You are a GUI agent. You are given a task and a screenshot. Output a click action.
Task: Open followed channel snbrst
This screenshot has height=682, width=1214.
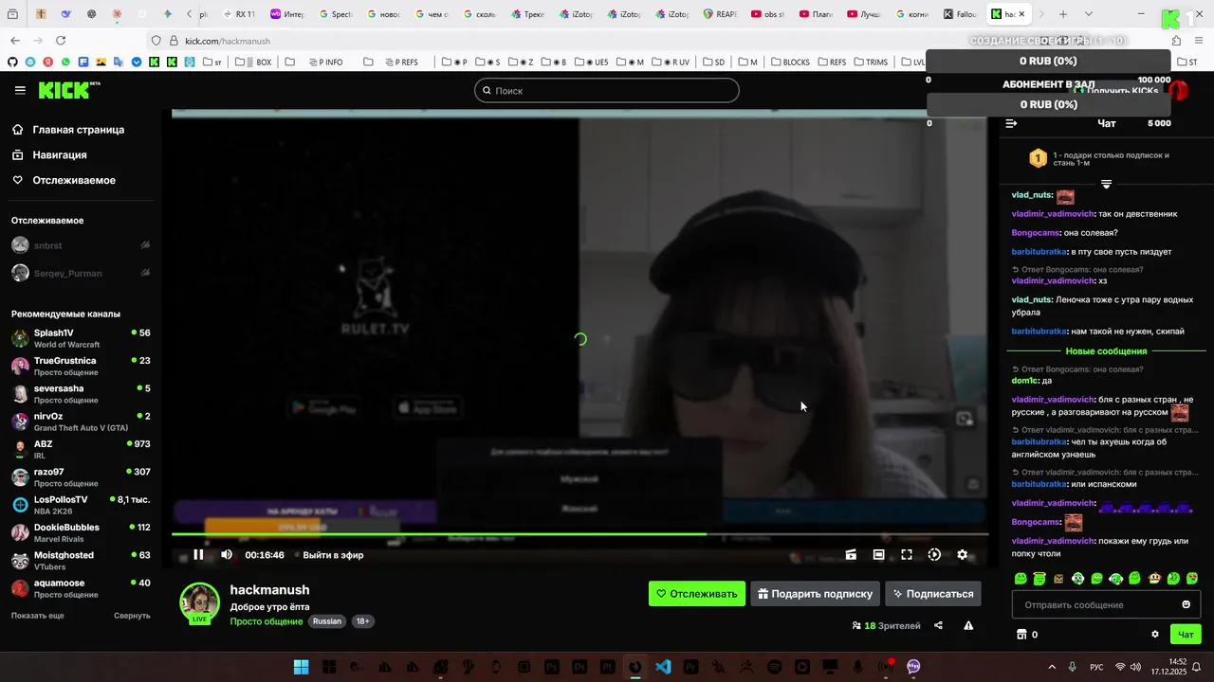[x=81, y=245]
